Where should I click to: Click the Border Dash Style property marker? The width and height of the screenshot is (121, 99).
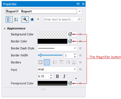80,48
